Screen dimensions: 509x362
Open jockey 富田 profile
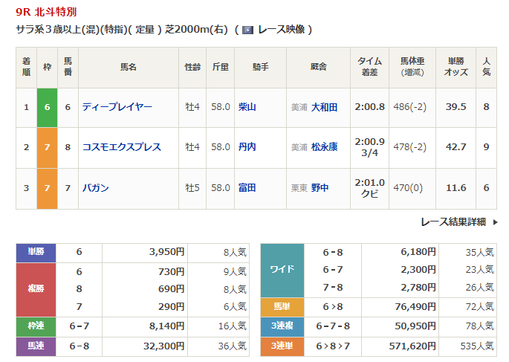pyautogui.click(x=247, y=188)
